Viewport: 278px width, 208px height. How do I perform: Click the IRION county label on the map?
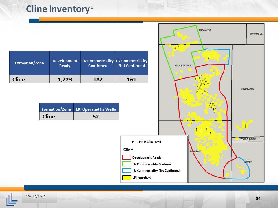[248, 162]
